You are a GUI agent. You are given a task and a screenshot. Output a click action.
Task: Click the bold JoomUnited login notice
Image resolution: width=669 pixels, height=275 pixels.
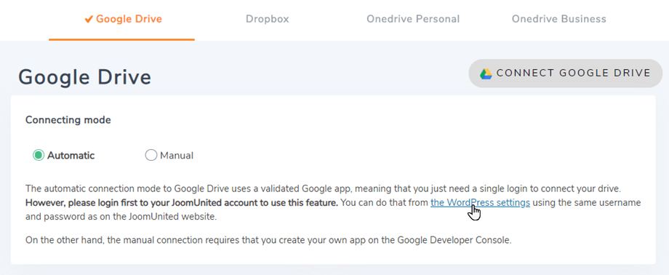pyautogui.click(x=182, y=203)
